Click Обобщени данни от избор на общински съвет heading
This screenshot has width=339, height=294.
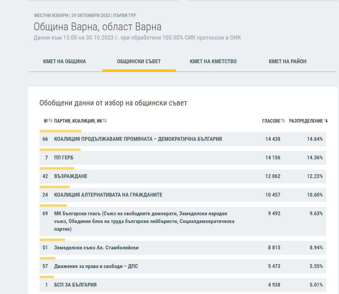point(113,103)
